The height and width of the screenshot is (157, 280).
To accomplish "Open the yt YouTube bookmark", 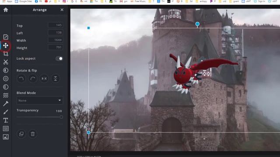I will 48,1.
